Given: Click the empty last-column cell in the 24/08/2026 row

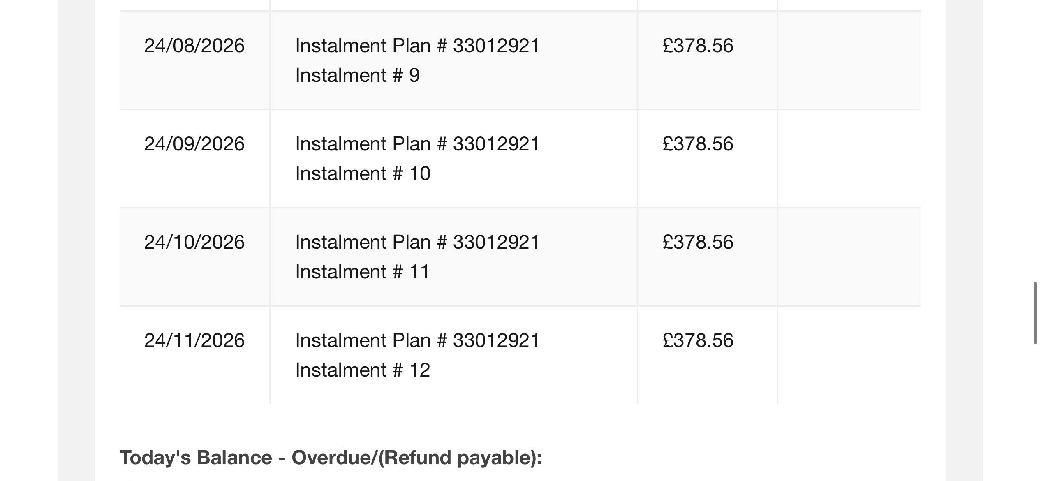Looking at the screenshot, I should 849,60.
